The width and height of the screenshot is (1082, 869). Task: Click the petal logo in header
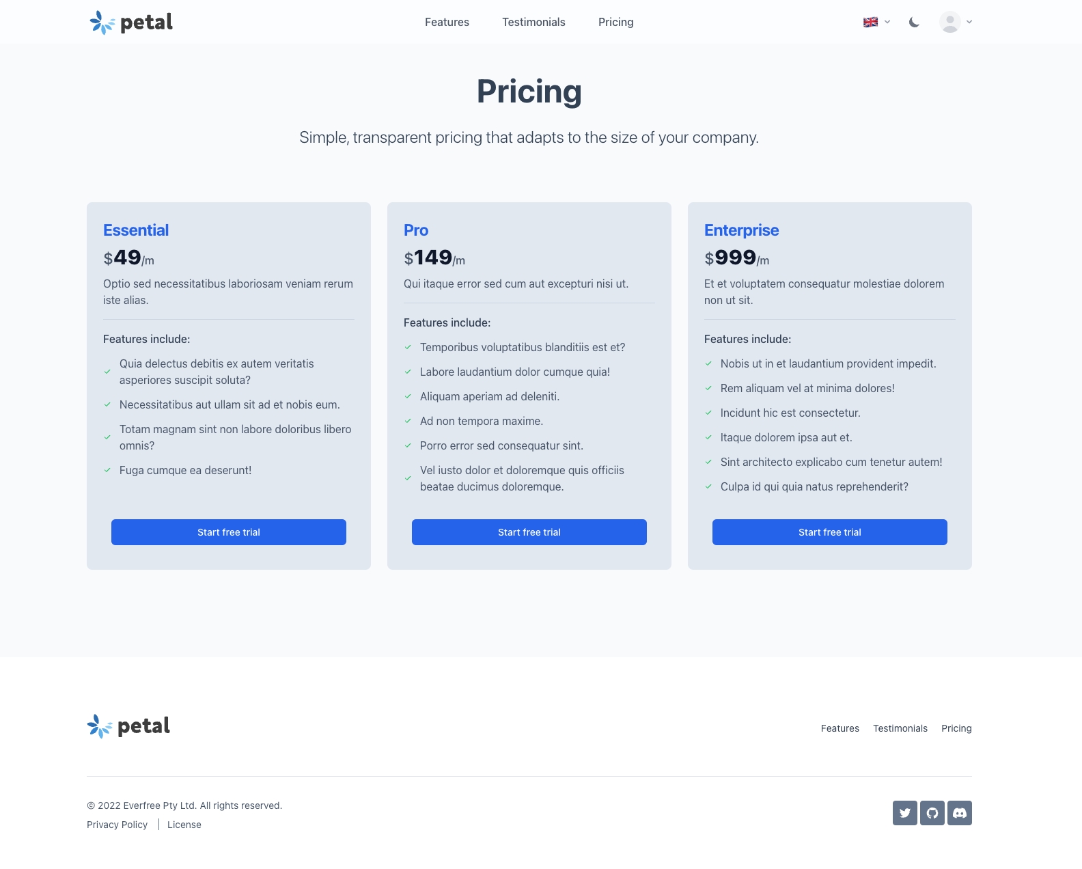tap(131, 23)
